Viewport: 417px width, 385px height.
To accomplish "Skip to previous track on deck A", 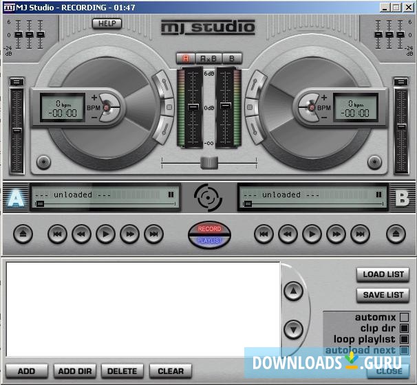I will (x=57, y=234).
